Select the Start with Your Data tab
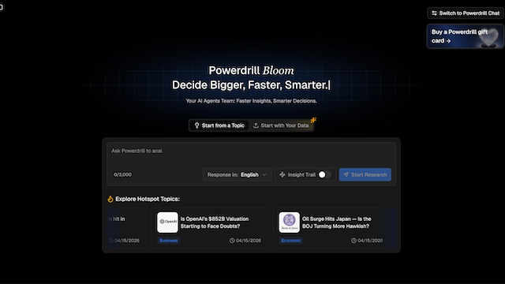This screenshot has height=284, width=505. (281, 125)
